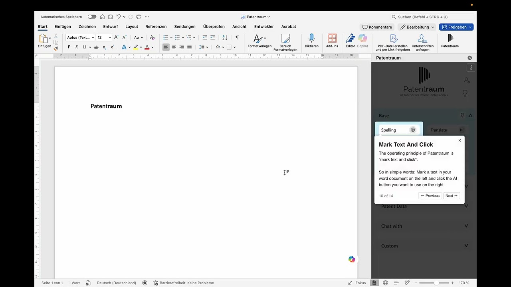Sort text A to Z icon
Viewport: 511px width, 287px height.
coord(225,37)
